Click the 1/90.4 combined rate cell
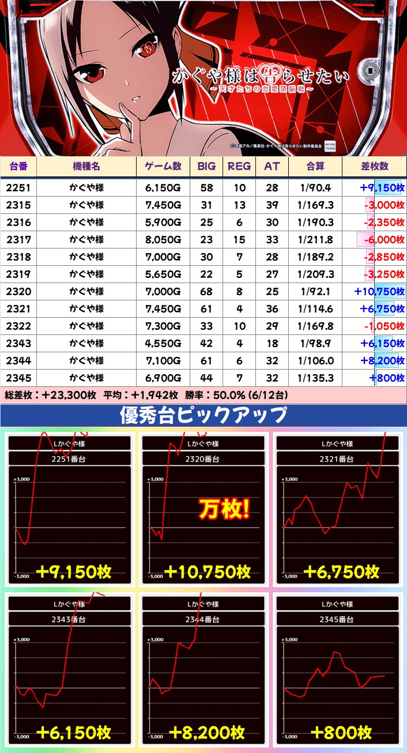This screenshot has height=753, width=407. click(315, 187)
